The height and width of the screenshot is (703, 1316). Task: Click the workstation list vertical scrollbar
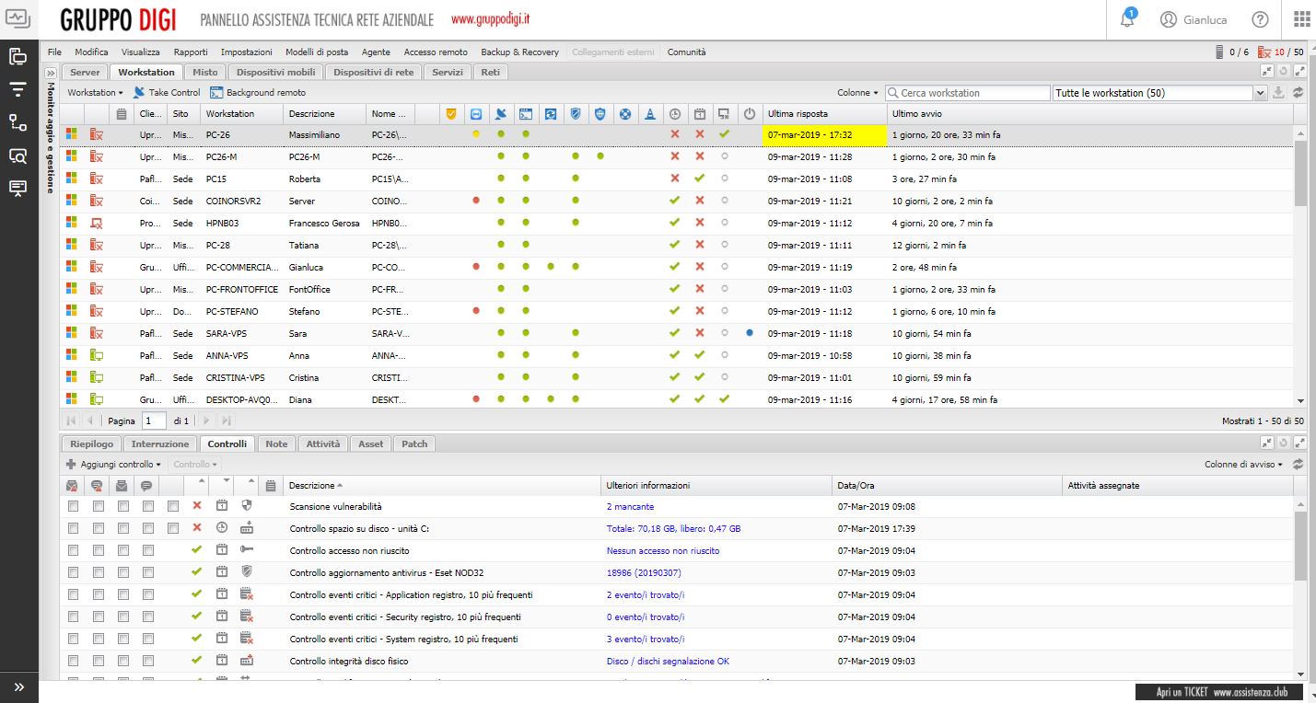(1300, 267)
